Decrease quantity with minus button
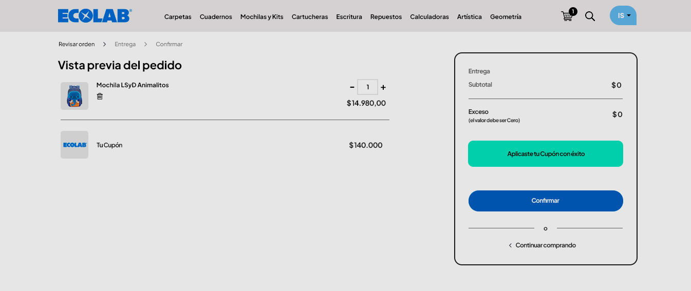Screen dimensions: 691x291 (352, 87)
